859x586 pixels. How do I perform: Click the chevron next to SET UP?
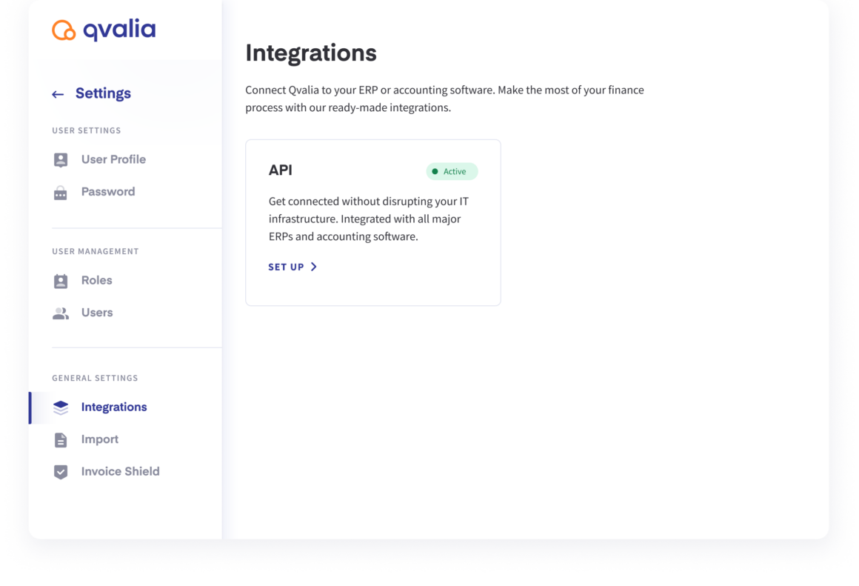[x=314, y=267]
